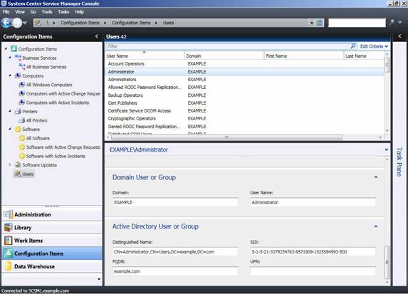Click the Software Updates tree icon
Screen dimensions: 408x294
[18, 165]
